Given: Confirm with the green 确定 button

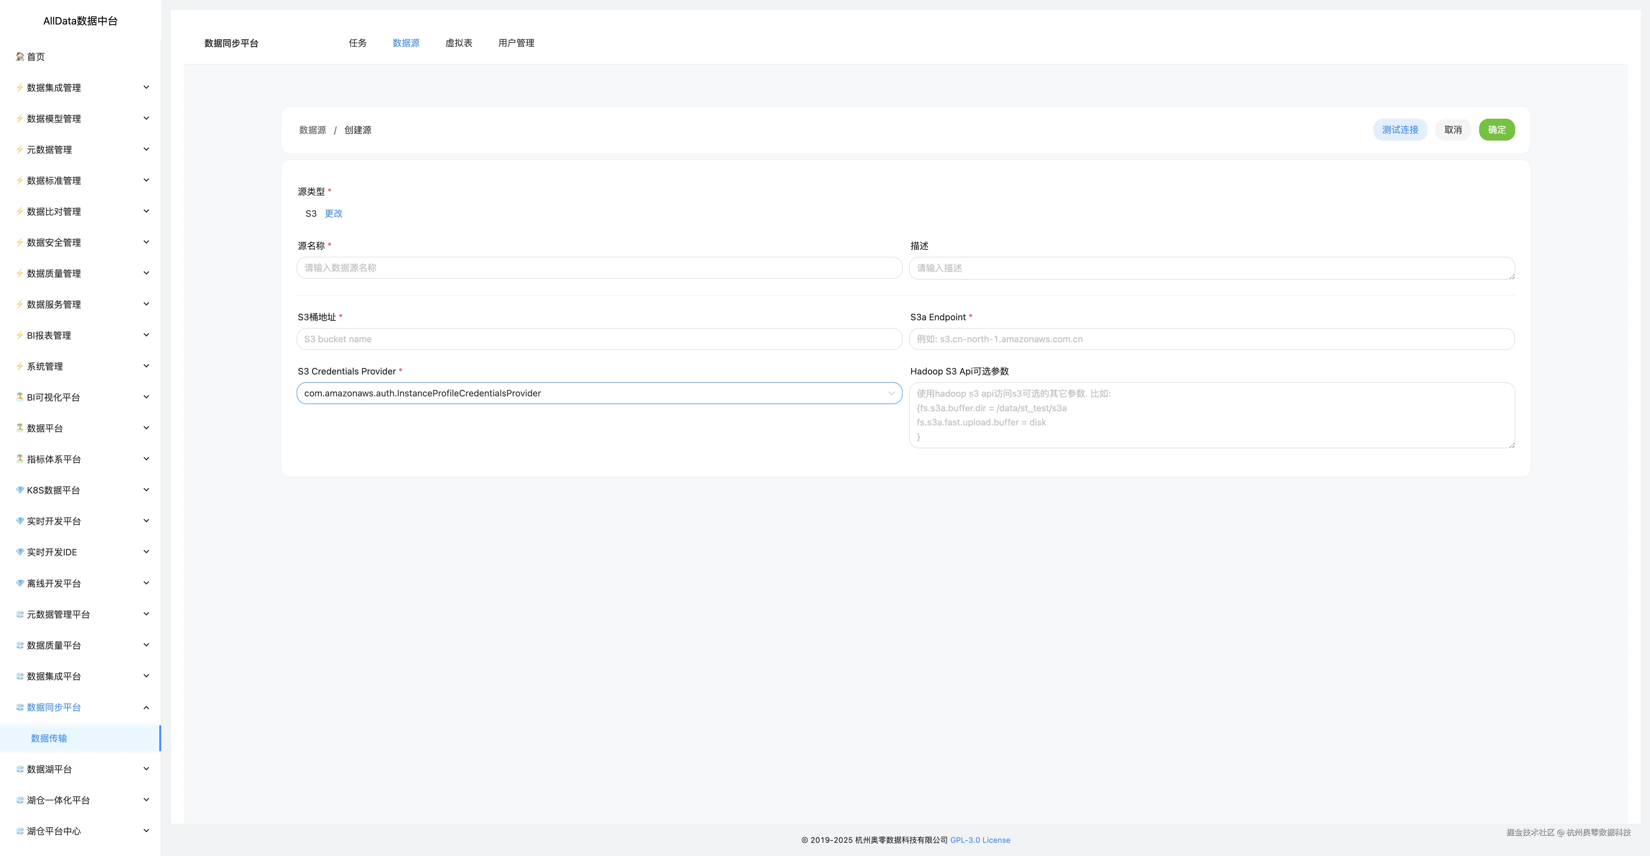Looking at the screenshot, I should pos(1496,129).
